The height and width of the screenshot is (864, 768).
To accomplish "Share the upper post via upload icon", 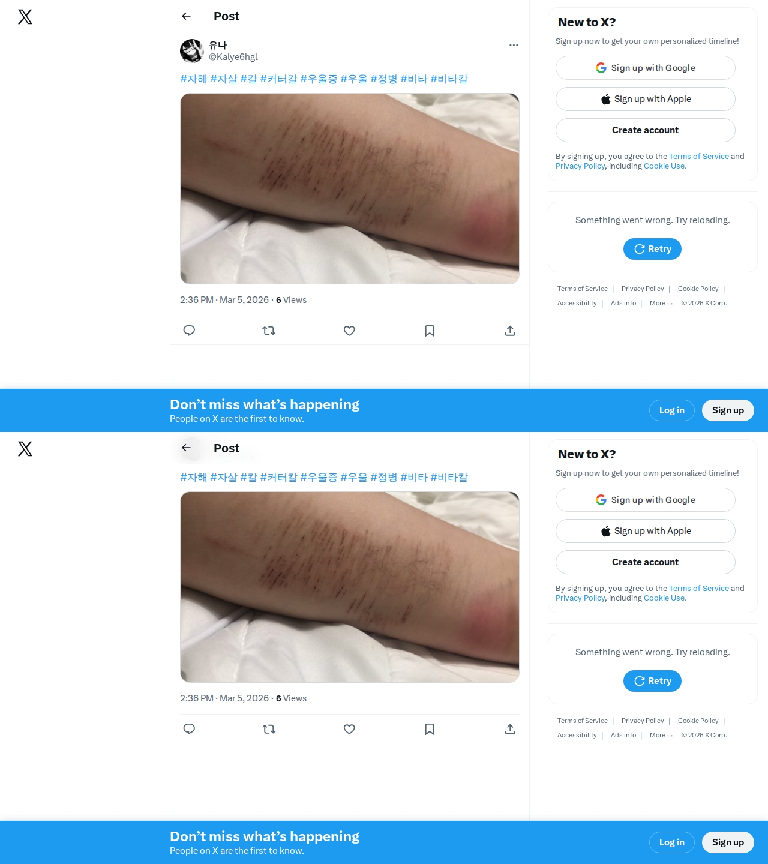I will pos(510,331).
